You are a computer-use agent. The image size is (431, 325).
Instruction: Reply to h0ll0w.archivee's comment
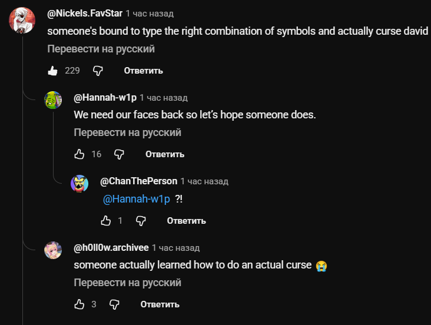(x=160, y=304)
